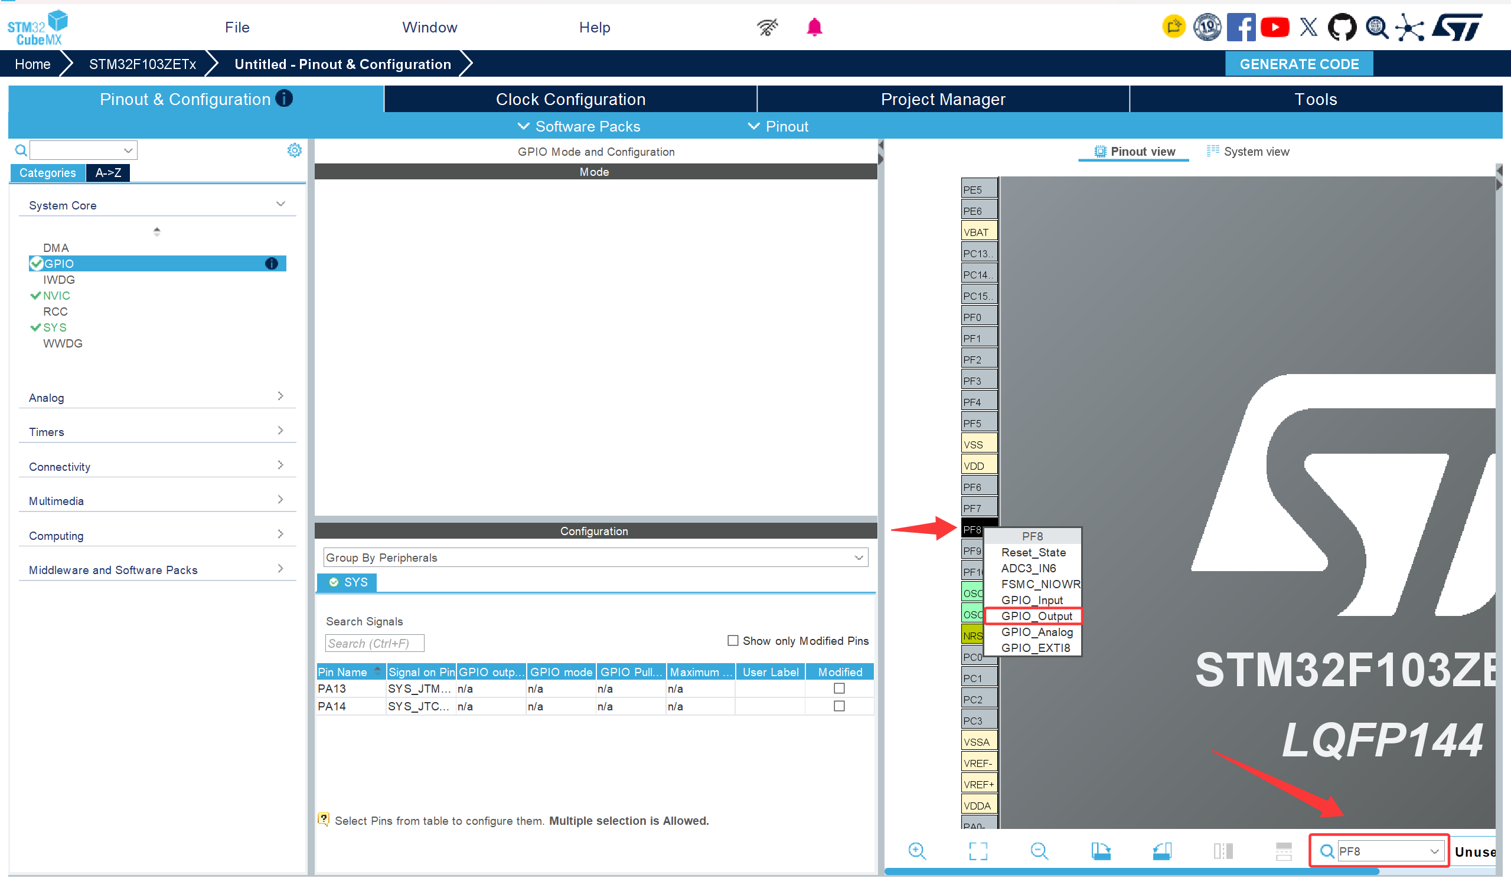1511x885 pixels.
Task: Open the File menu
Action: 237,28
